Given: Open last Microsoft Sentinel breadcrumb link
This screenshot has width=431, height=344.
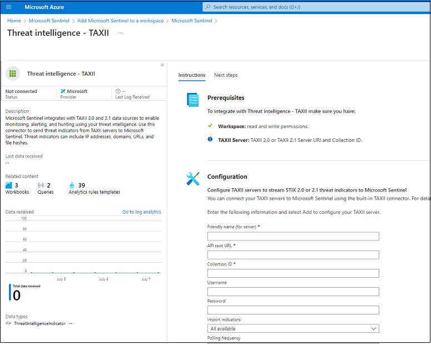Looking at the screenshot, I should point(192,21).
